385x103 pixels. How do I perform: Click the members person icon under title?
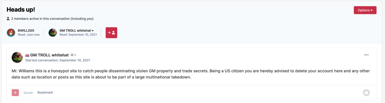click(8, 19)
